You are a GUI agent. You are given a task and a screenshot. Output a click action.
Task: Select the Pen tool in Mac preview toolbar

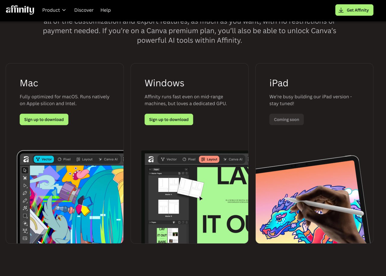tap(25, 193)
